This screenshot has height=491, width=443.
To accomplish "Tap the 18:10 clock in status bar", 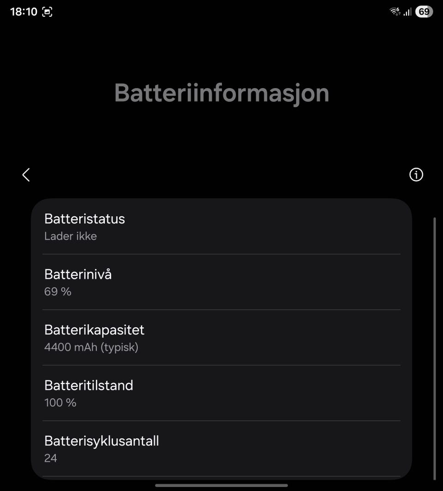I will pos(24,12).
